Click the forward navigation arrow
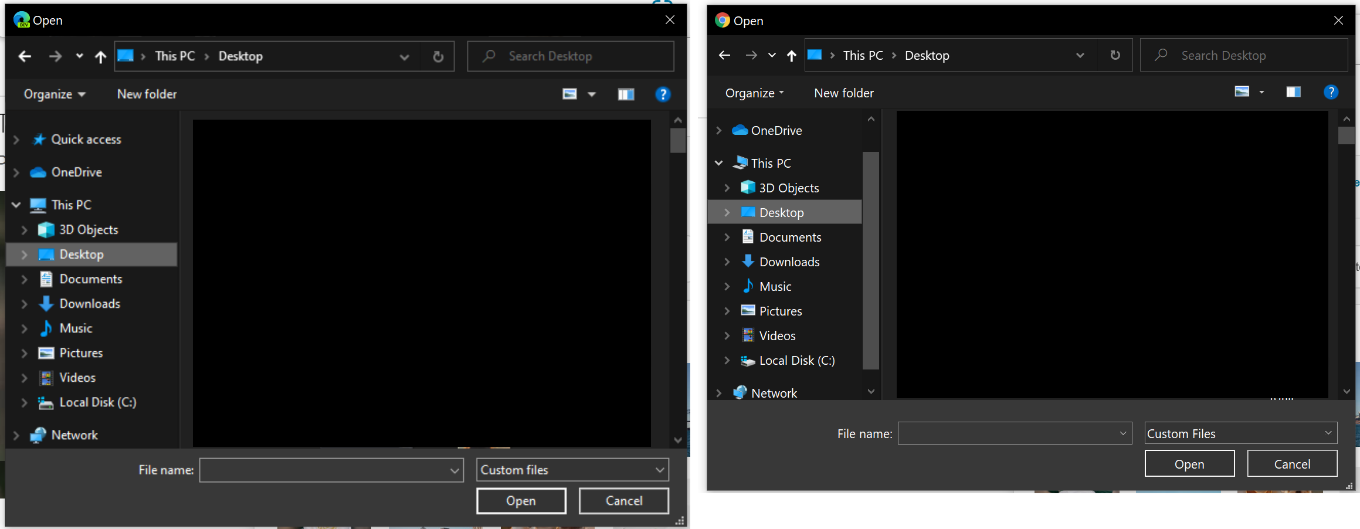The image size is (1360, 529). coord(751,55)
